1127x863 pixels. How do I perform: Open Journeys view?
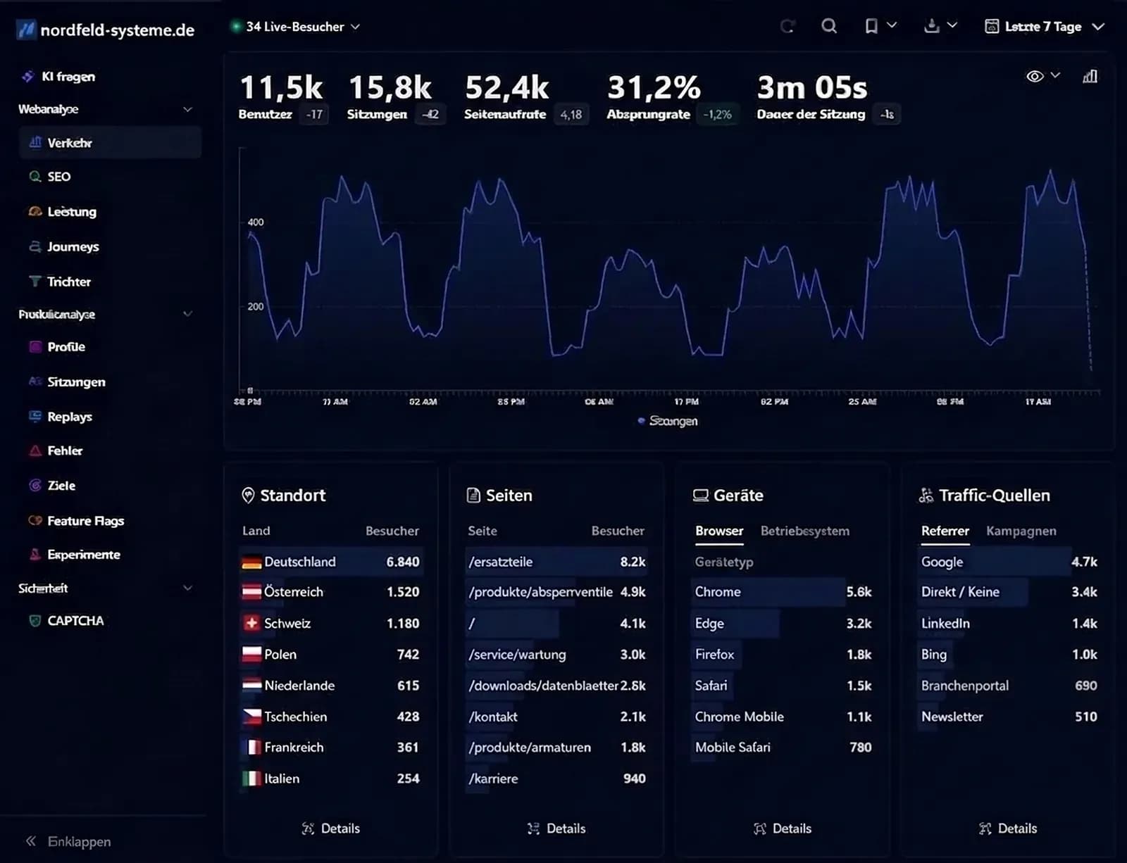[x=63, y=247]
